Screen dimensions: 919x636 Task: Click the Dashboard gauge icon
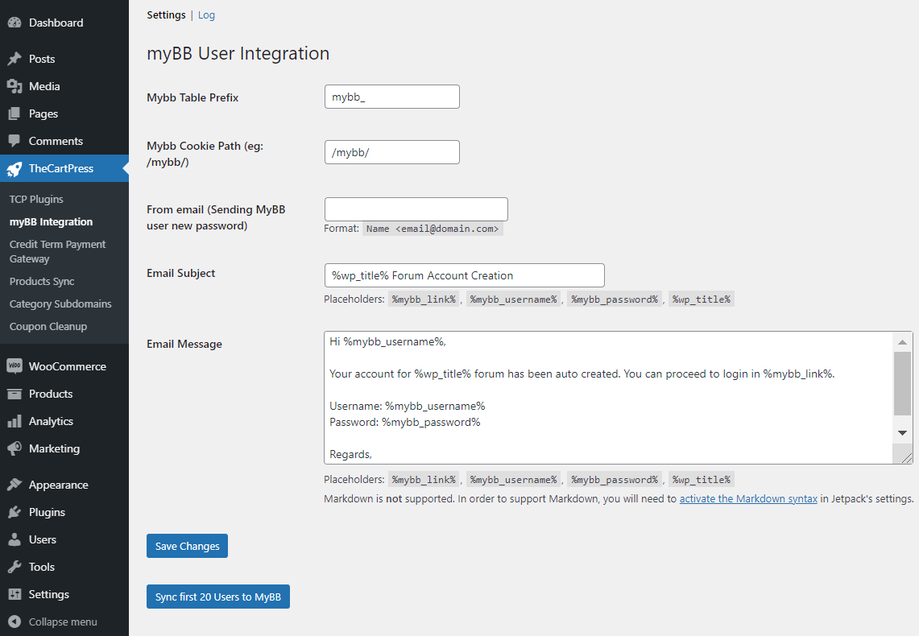[x=14, y=23]
